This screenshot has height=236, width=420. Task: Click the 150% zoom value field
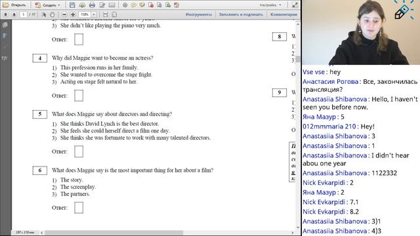pos(85,14)
